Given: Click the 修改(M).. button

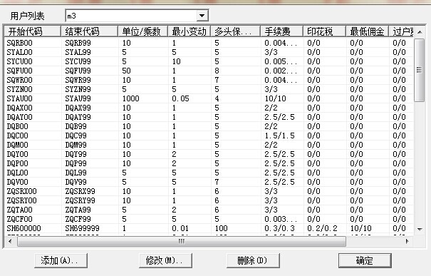Looking at the screenshot, I should click(165, 260).
